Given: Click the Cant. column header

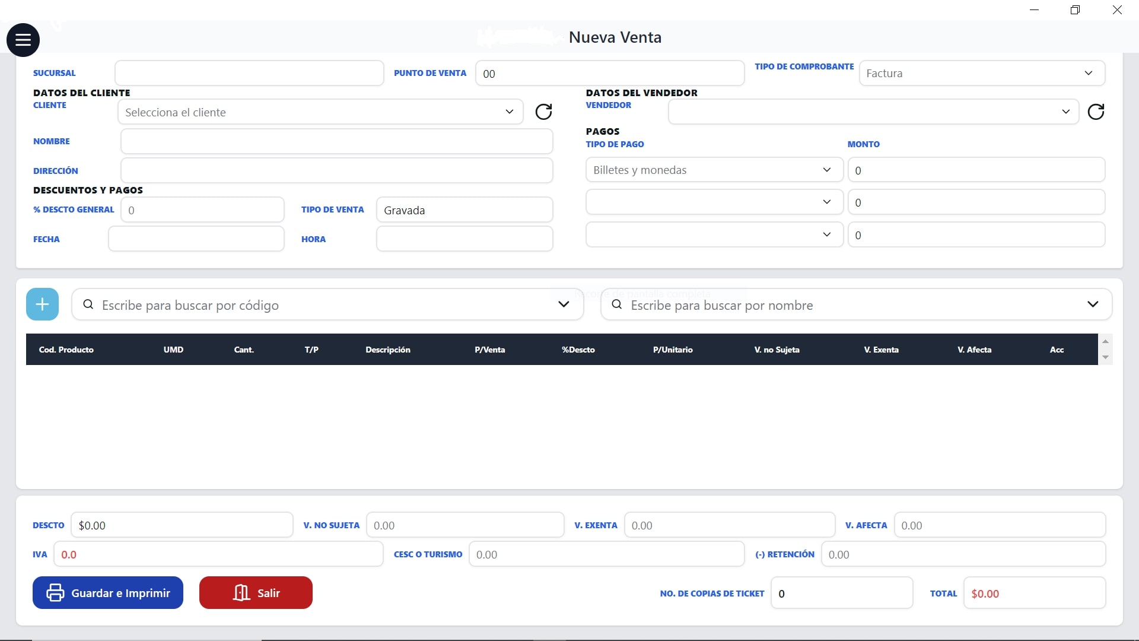Looking at the screenshot, I should tap(244, 350).
